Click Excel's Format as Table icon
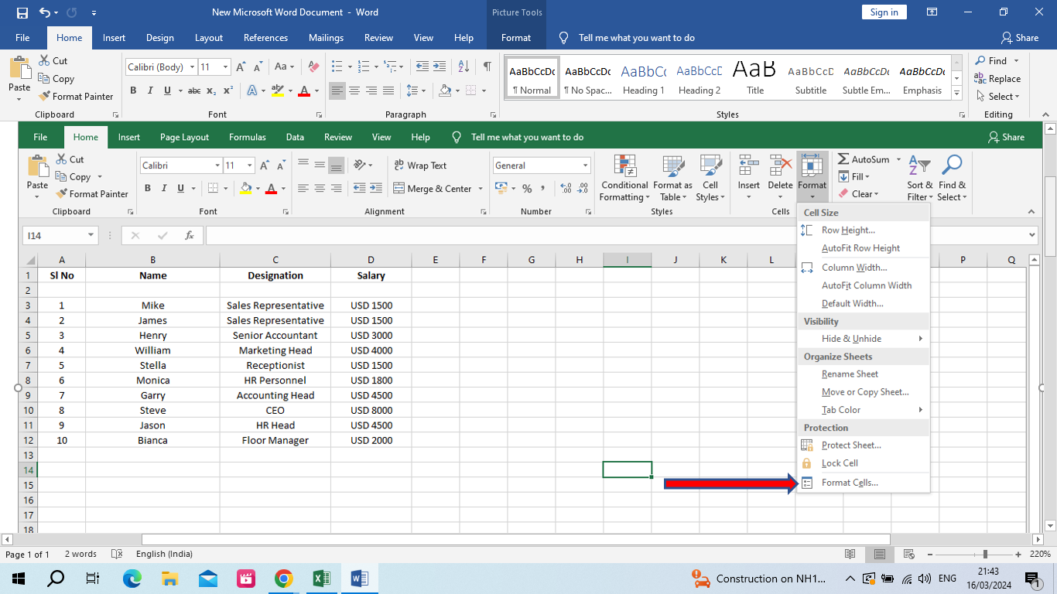The width and height of the screenshot is (1057, 594). point(672,166)
